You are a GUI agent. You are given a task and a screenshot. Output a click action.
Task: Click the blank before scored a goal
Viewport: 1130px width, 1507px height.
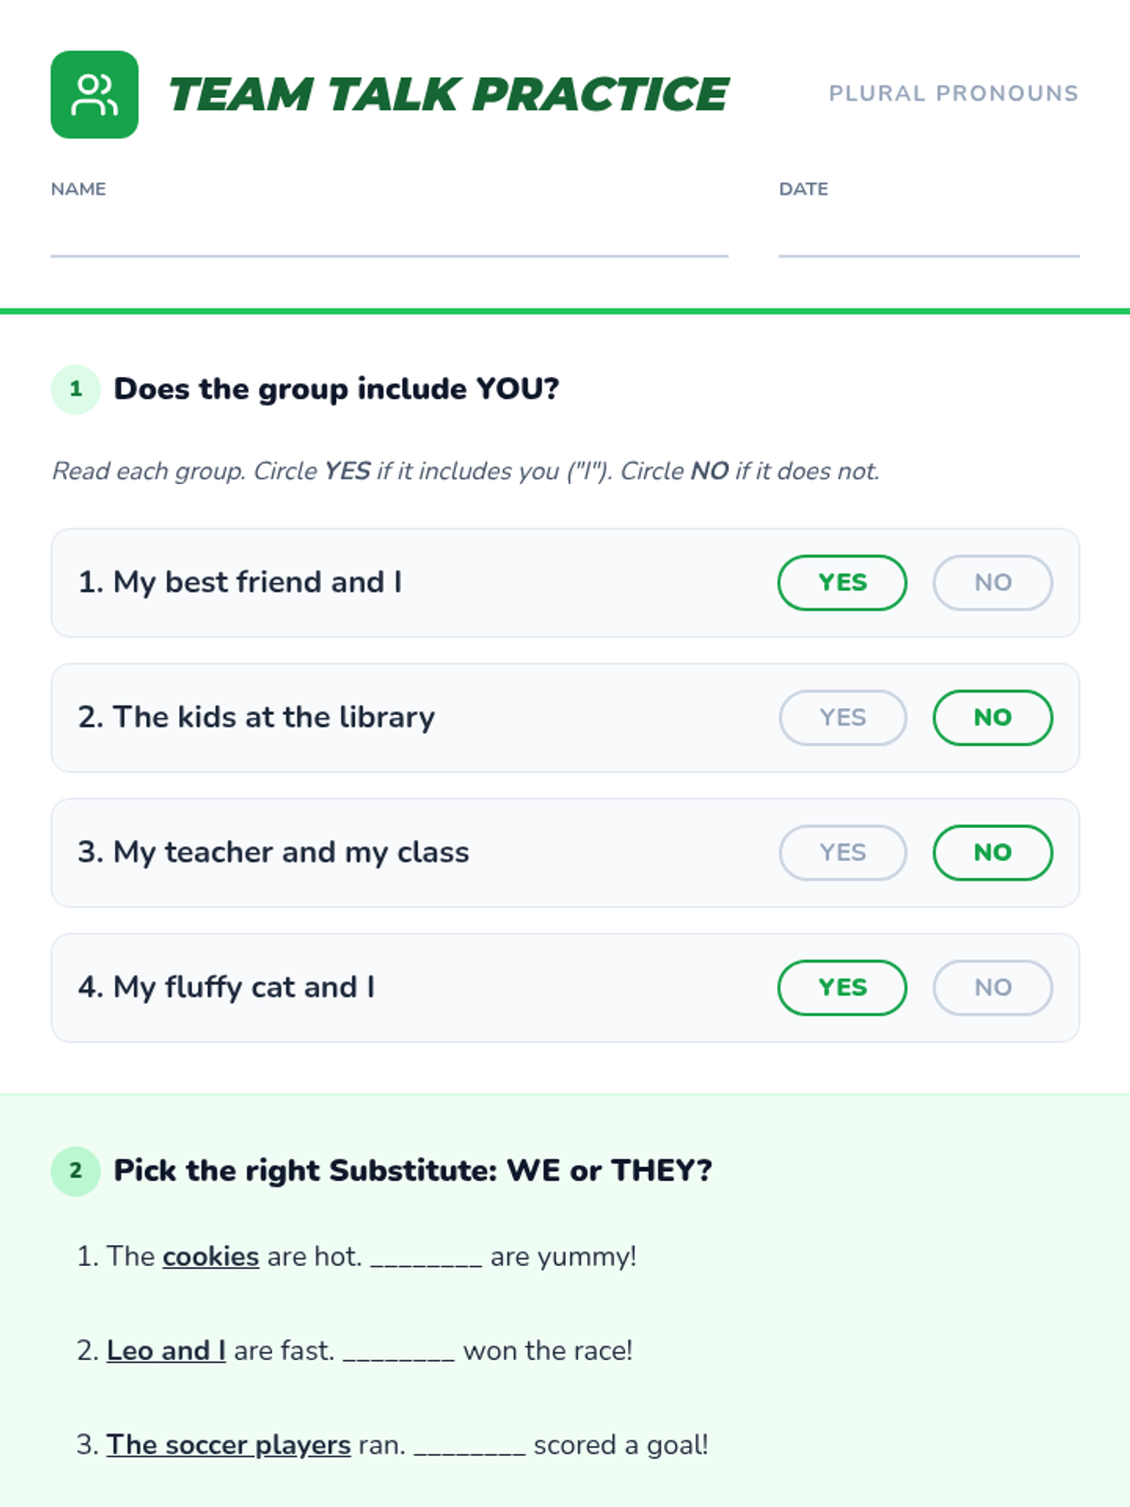(x=469, y=1447)
